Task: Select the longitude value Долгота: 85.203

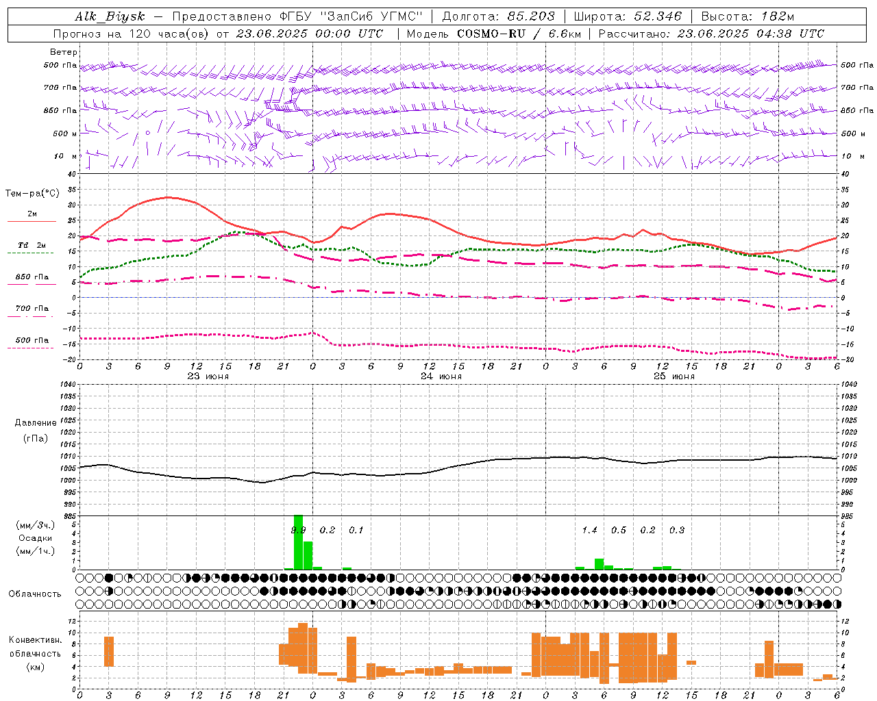Action: (x=498, y=16)
